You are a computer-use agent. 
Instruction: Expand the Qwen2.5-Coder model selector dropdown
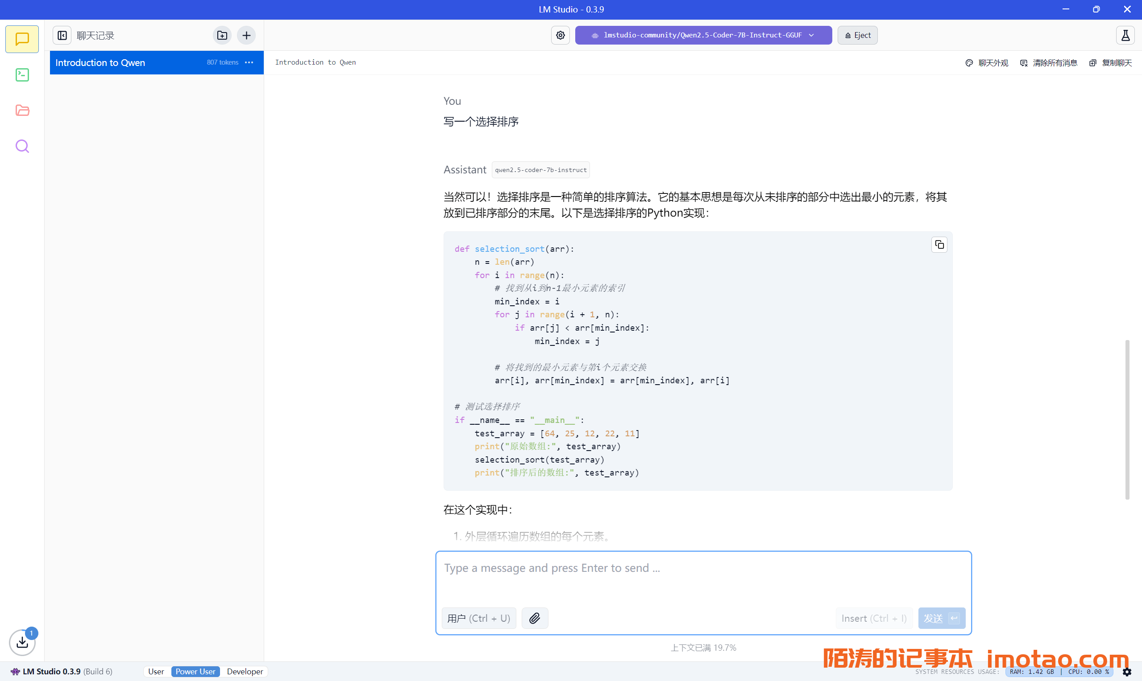703,35
